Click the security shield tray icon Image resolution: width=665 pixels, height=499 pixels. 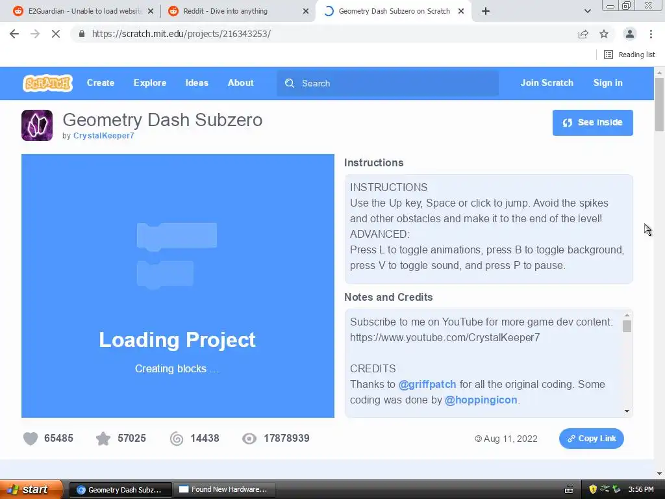tap(593, 489)
